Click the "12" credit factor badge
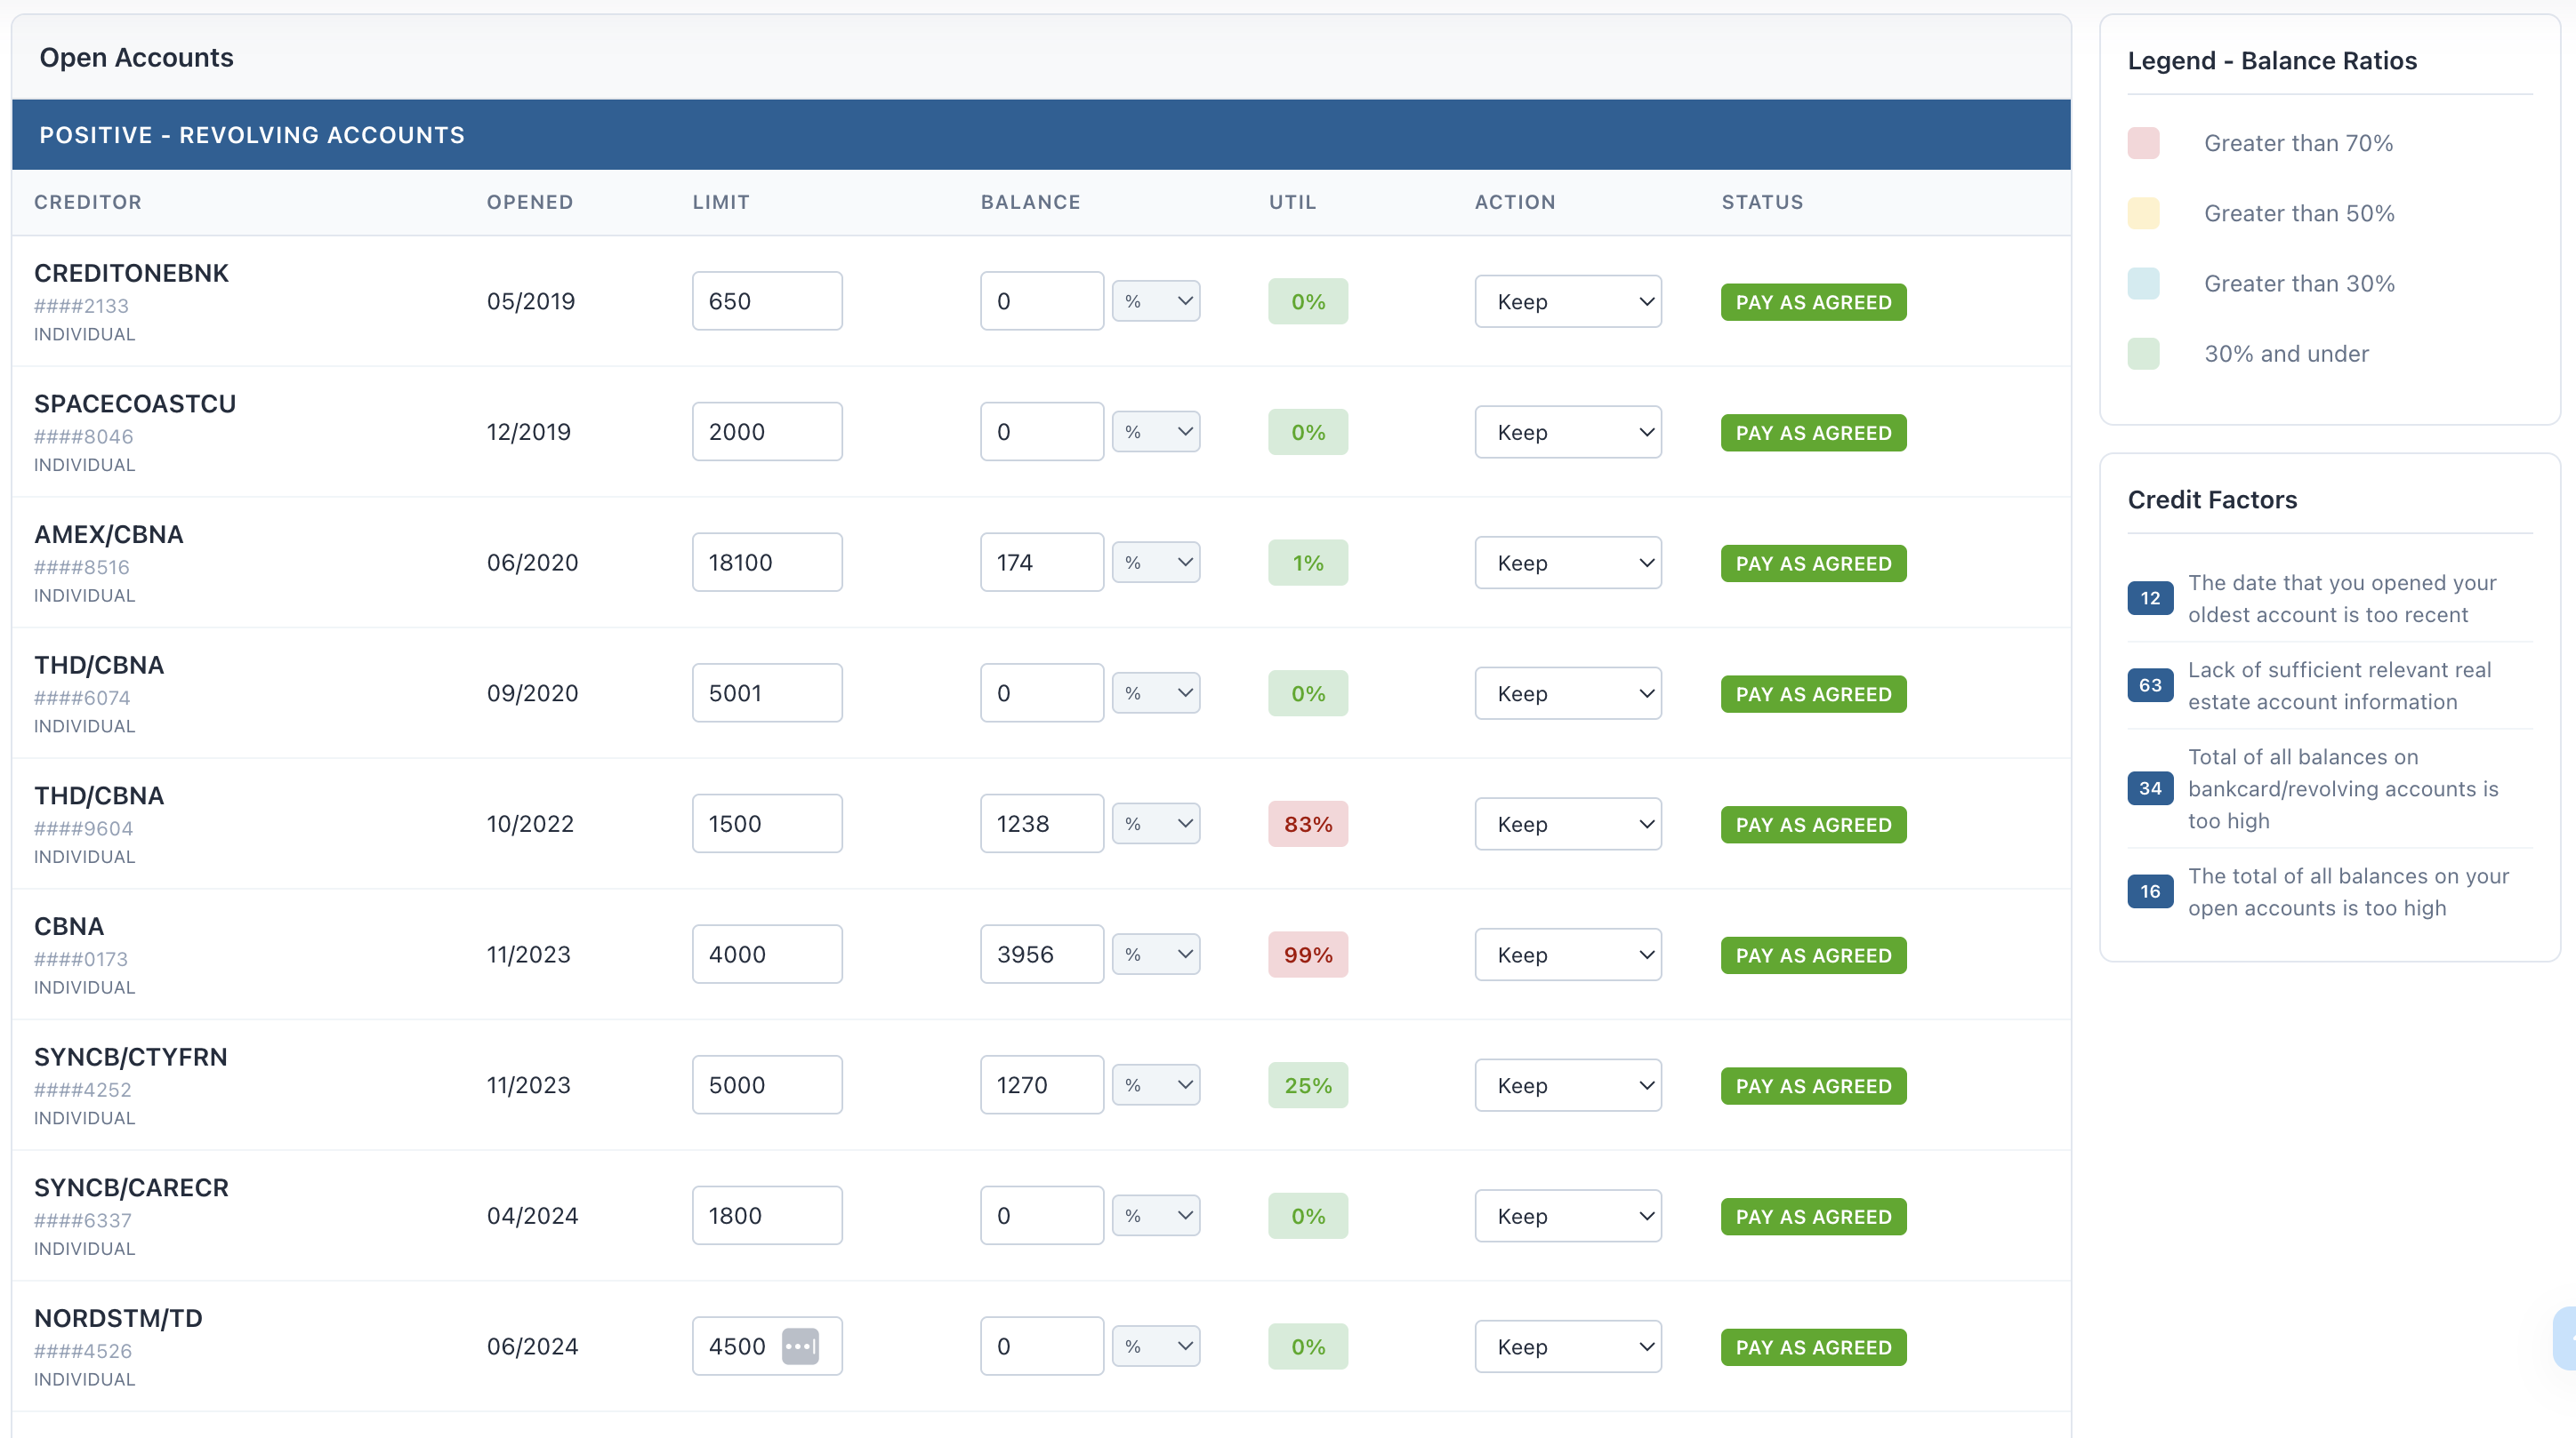The image size is (2576, 1438). tap(2149, 599)
